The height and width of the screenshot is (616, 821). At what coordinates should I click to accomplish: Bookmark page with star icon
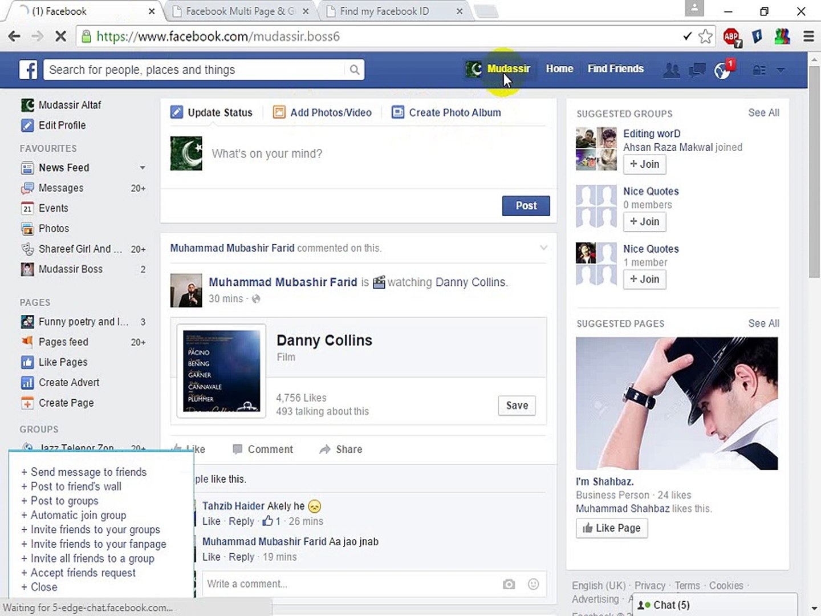coord(705,37)
